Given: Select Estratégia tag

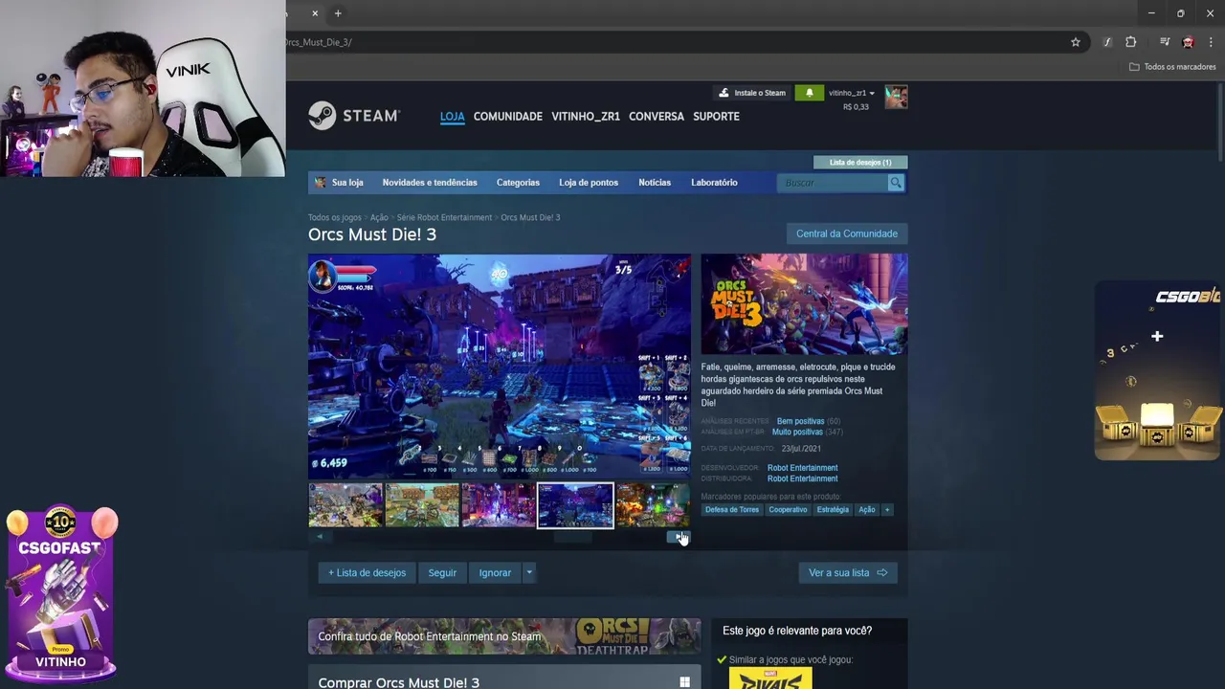Looking at the screenshot, I should 833,510.
